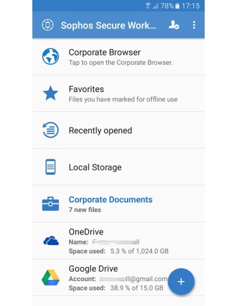The height and width of the screenshot is (306, 237).
Task: Tap the 78% battery indicator
Action: pyautogui.click(x=170, y=6)
